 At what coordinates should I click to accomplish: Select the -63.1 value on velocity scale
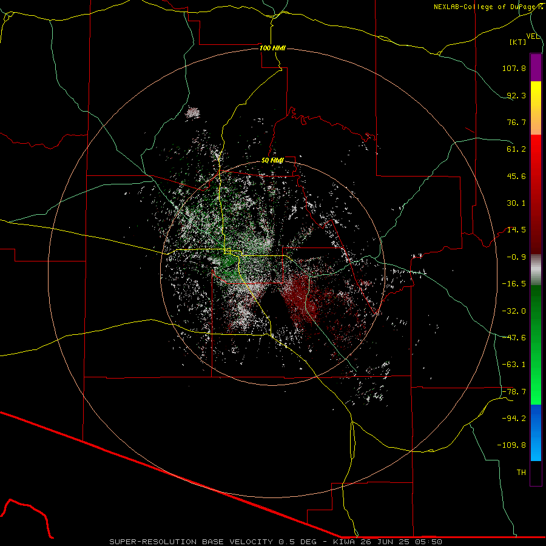click(514, 365)
